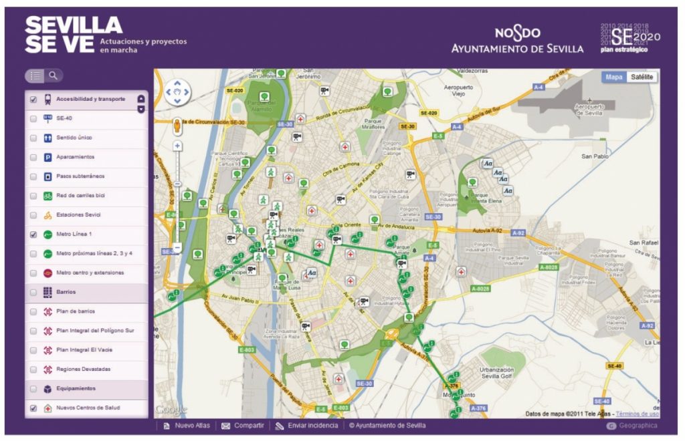This screenshot has height=441, width=685.
Task: Open the tree marker above Parque Infanta Elena
Action: pyautogui.click(x=472, y=182)
